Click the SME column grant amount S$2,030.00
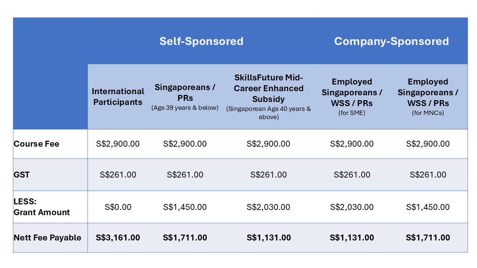The height and width of the screenshot is (268, 477). pos(352,207)
